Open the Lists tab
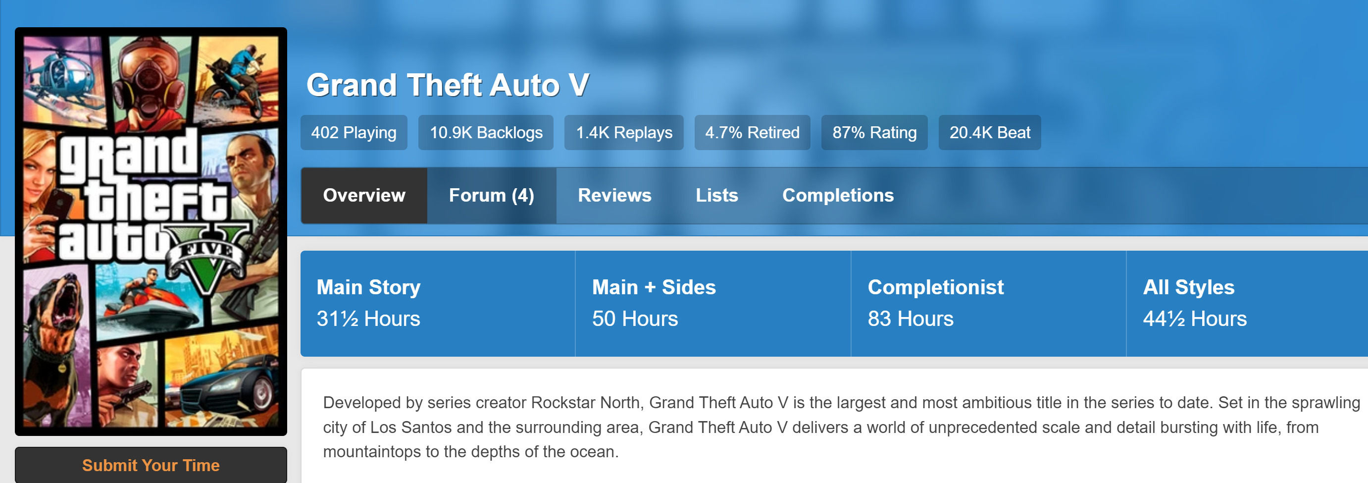 (x=716, y=196)
